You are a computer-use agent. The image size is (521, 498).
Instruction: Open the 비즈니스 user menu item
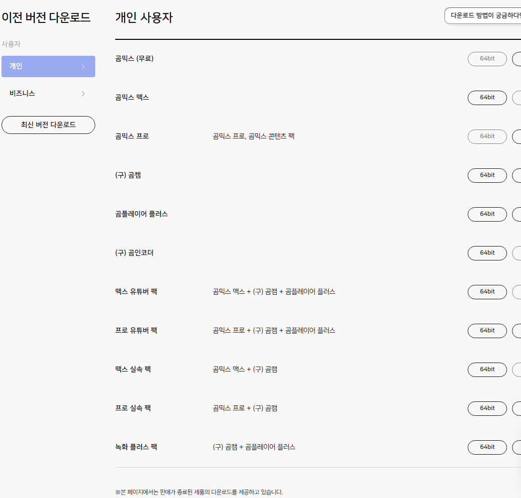click(48, 94)
